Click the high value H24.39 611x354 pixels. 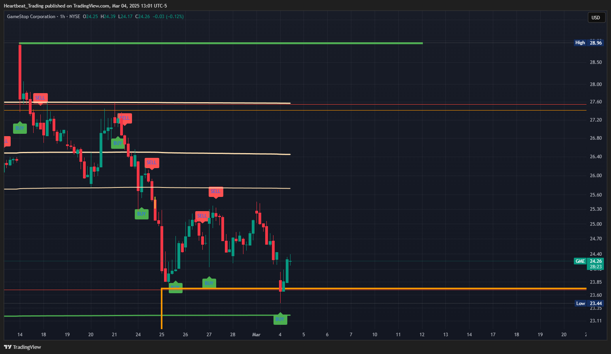click(x=108, y=17)
